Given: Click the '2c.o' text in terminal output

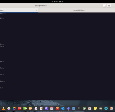Looking at the screenshot, I should point(2,44).
